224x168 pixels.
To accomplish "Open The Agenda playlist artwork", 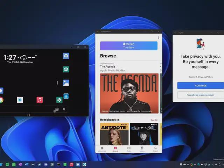I will 128,93.
